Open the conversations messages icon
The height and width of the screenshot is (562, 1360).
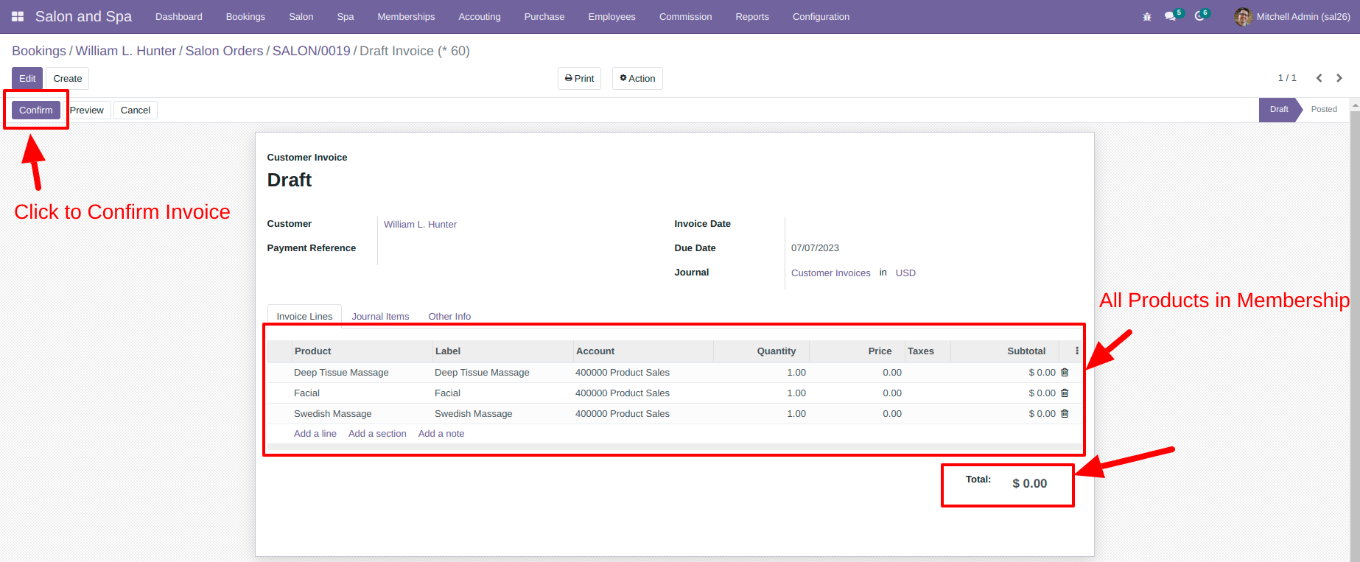coord(1171,16)
